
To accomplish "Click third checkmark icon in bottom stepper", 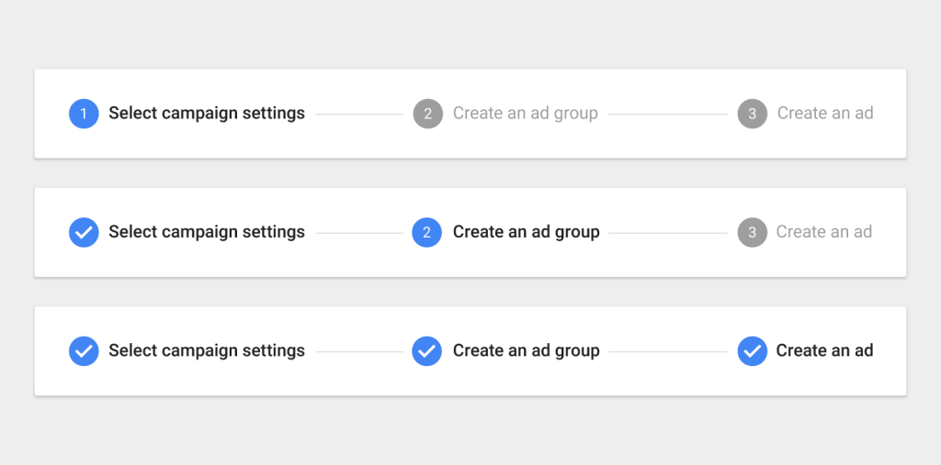I will (x=752, y=350).
